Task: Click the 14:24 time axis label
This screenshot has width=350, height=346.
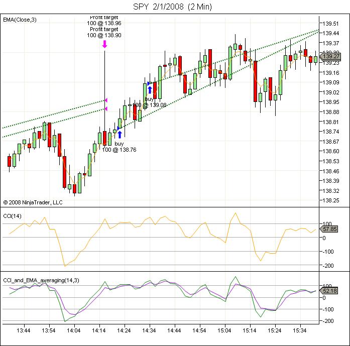Action: click(x=124, y=330)
